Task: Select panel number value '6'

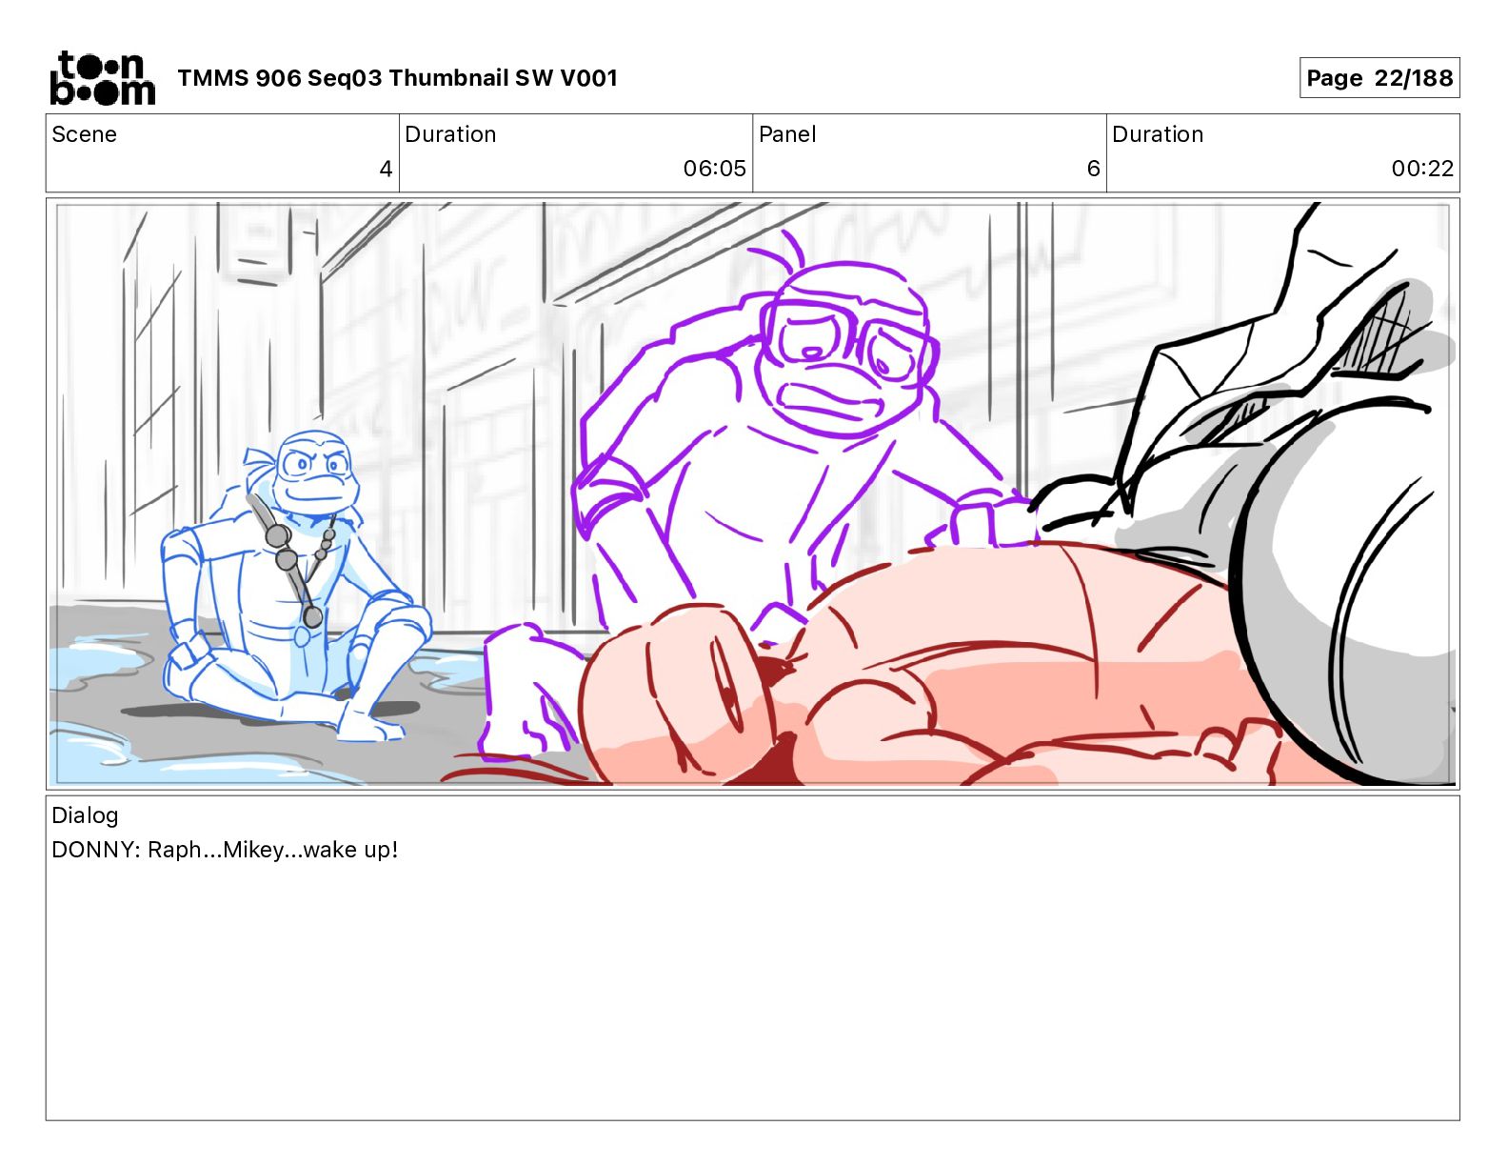Action: (x=1093, y=169)
